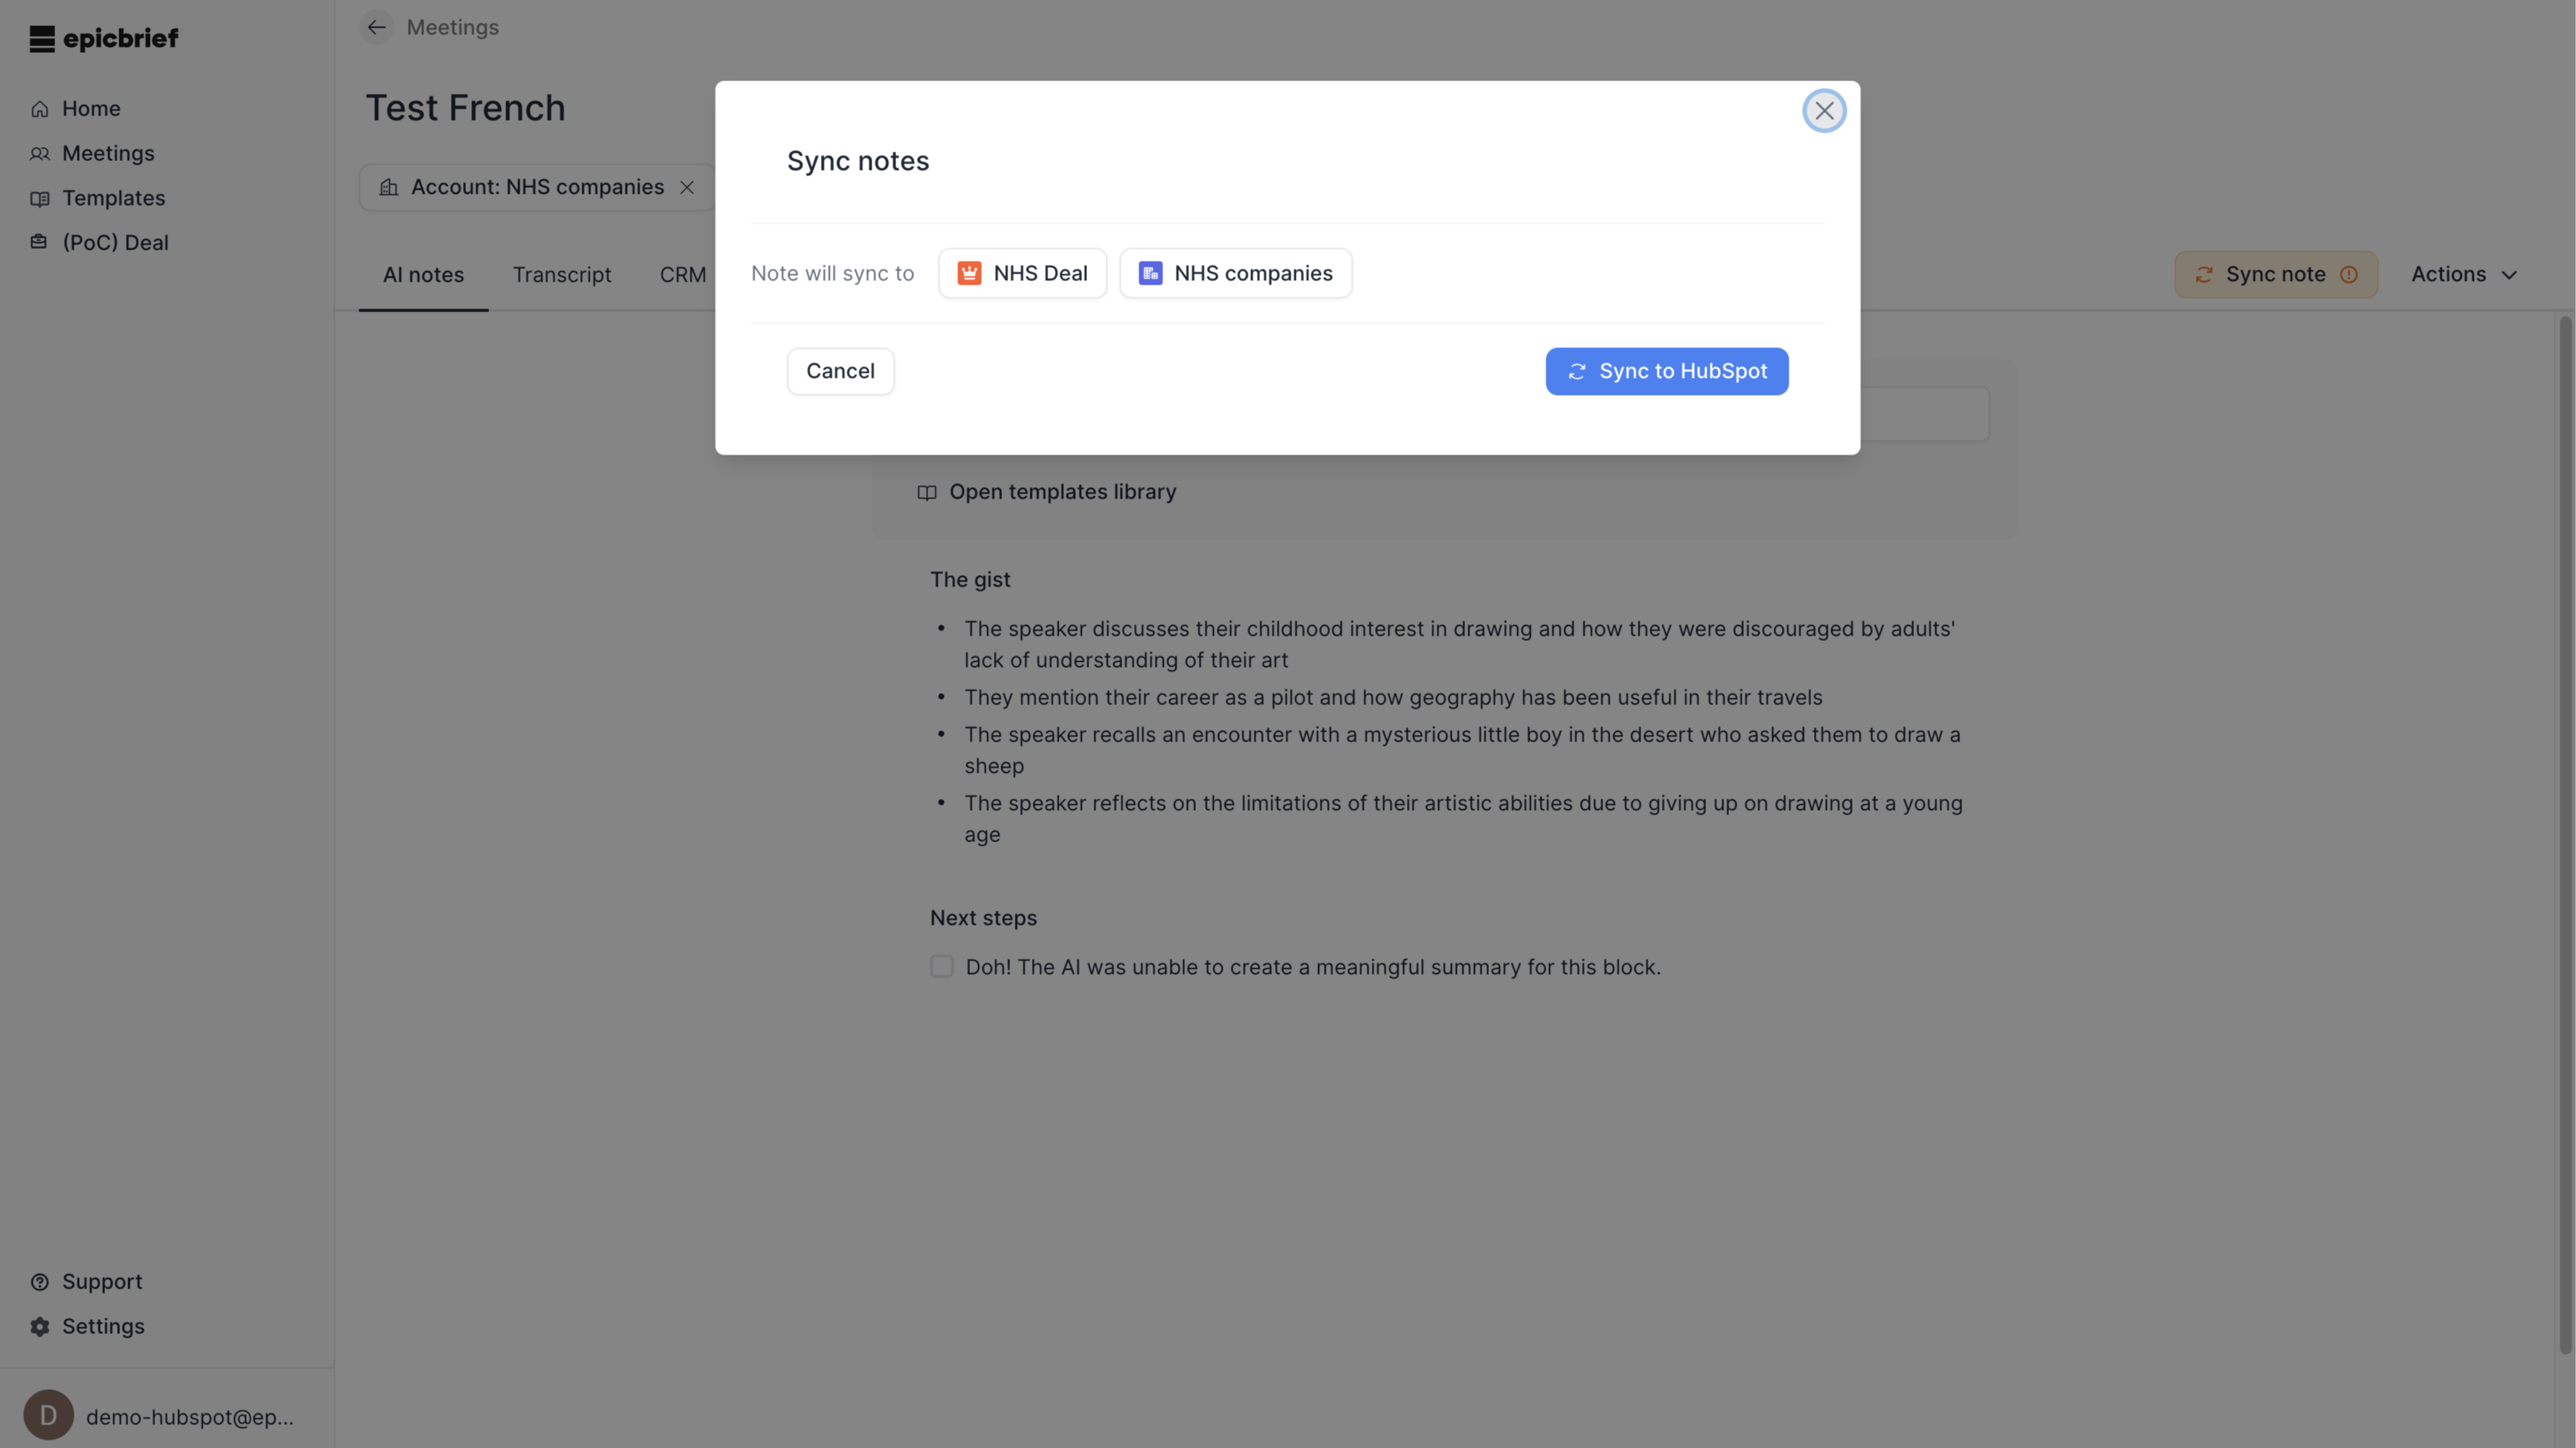Screen dimensions: 2576x1448
Task: Open Templates in the sidebar
Action: point(113,199)
